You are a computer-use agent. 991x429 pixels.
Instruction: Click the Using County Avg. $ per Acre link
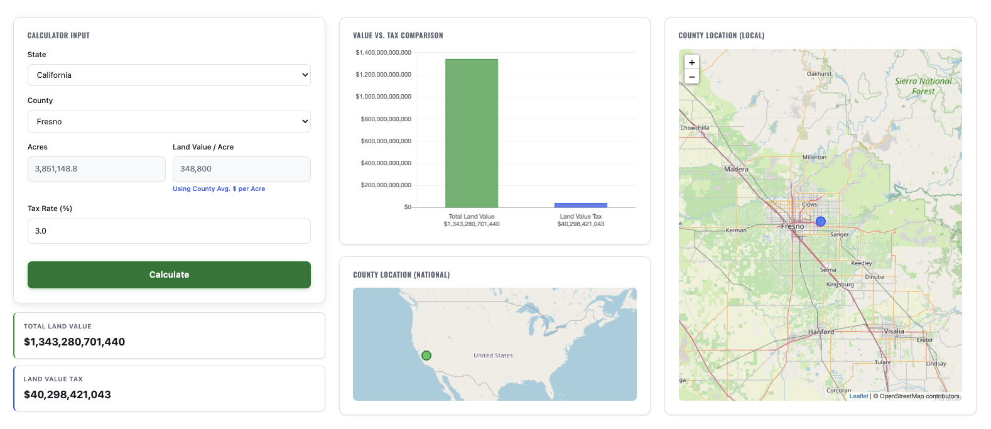[219, 189]
